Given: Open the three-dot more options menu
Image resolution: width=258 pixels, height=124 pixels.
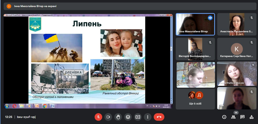Looking at the screenshot, I should 148,117.
